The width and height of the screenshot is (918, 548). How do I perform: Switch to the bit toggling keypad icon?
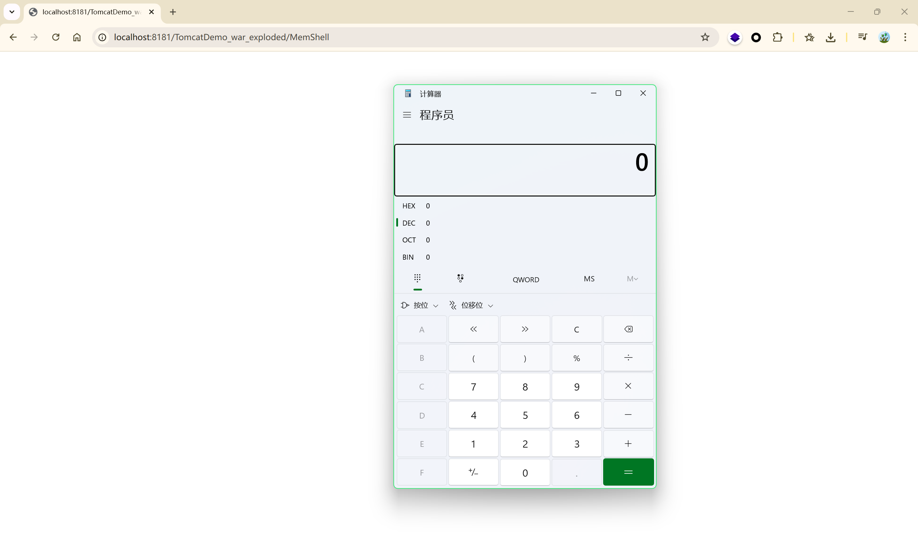pyautogui.click(x=460, y=278)
